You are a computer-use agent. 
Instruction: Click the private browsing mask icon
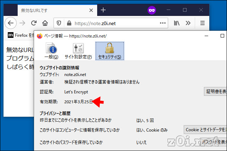point(152,10)
